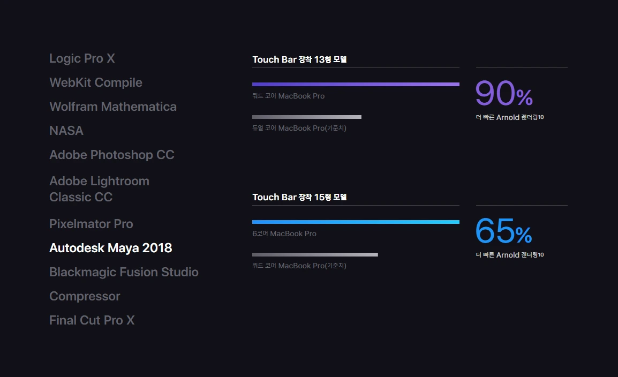
Task: Click the Arnold rendering footnote under 65%
Action: click(x=510, y=255)
